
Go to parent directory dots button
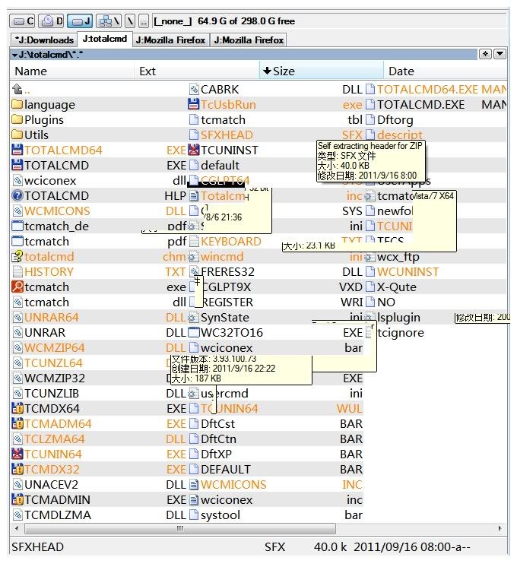144,21
